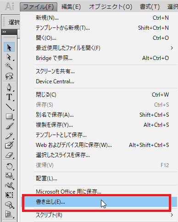Select the Direct Selection tool
This screenshot has height=222, width=178.
click(x=9, y=57)
